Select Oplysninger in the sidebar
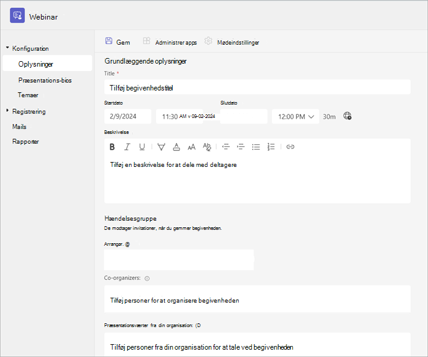This screenshot has width=428, height=357. pos(47,63)
